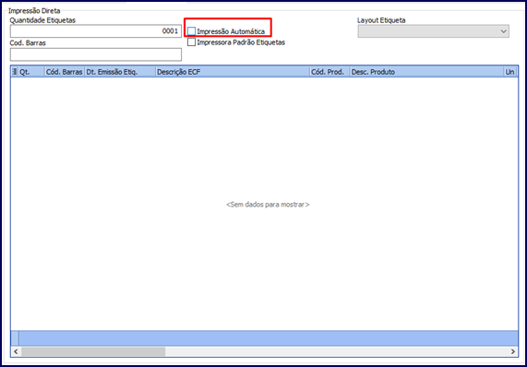The width and height of the screenshot is (527, 367).
Task: Focus the Quantidade Etiquetas field
Action: [96, 31]
